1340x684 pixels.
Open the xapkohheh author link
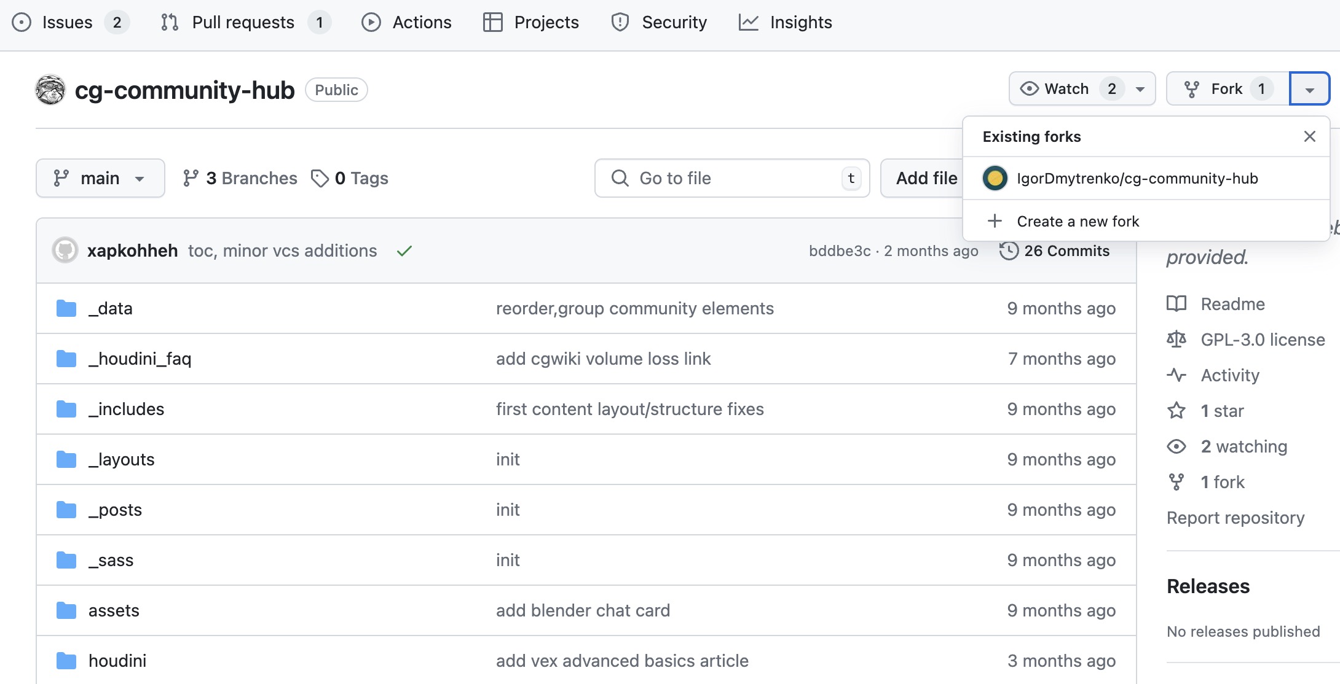(132, 251)
